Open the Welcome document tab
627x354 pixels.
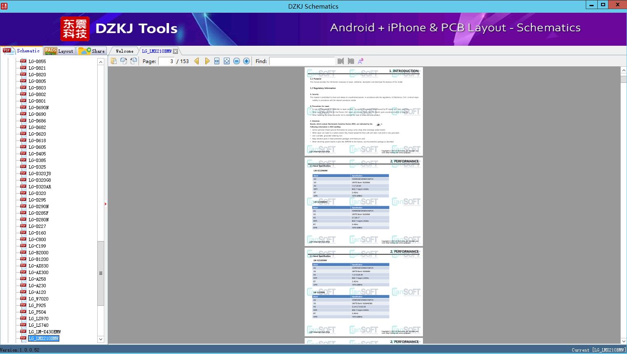click(x=124, y=51)
